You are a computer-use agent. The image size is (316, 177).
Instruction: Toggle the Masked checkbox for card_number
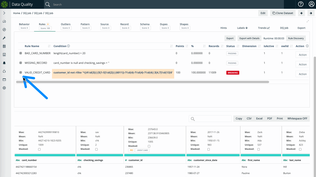(x=39, y=149)
